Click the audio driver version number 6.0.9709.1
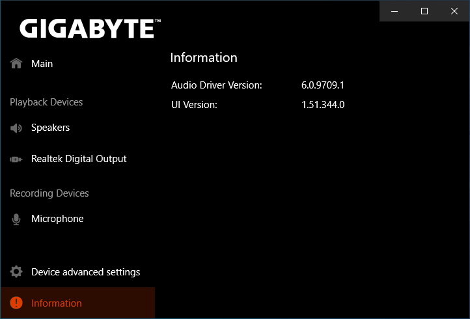Viewport: 470px width, 319px height. pos(322,85)
